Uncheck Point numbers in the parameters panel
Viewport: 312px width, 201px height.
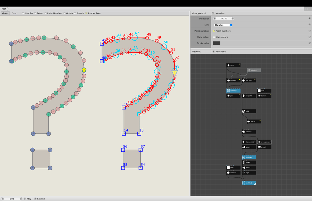tap(214, 31)
